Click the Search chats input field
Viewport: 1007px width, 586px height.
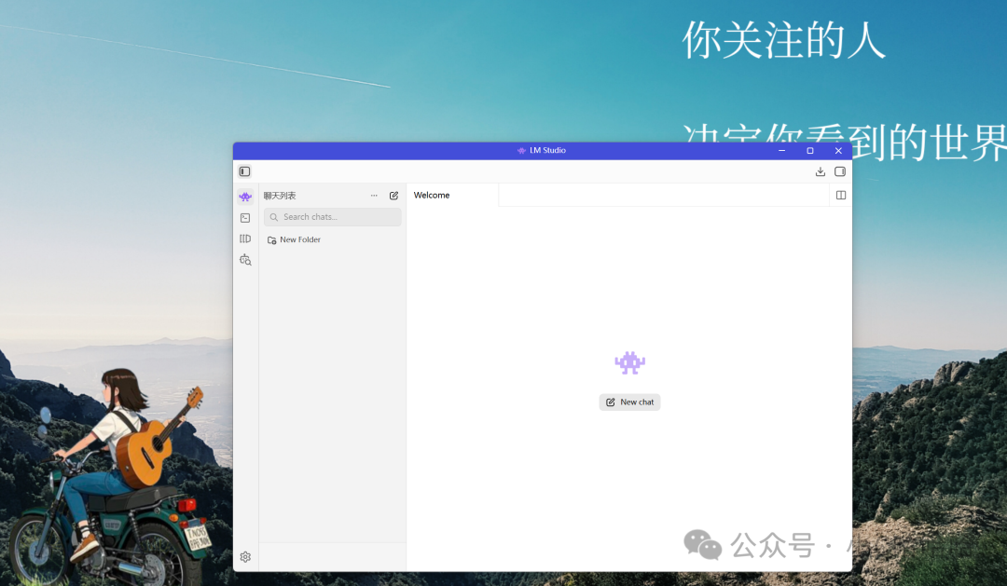tap(333, 217)
